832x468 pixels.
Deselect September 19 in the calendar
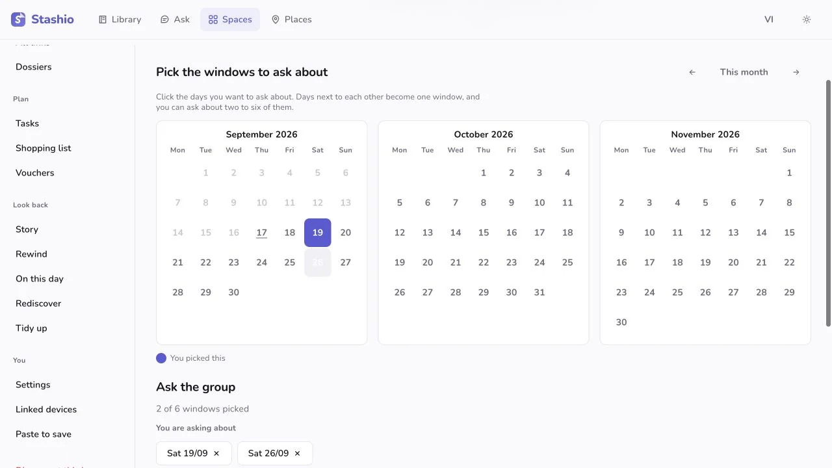point(318,233)
